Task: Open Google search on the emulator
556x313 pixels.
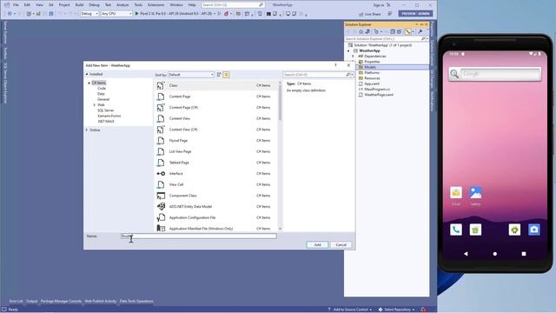Action: 494,74
